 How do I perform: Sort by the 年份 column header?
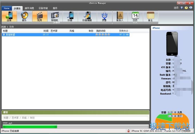(91, 31)
